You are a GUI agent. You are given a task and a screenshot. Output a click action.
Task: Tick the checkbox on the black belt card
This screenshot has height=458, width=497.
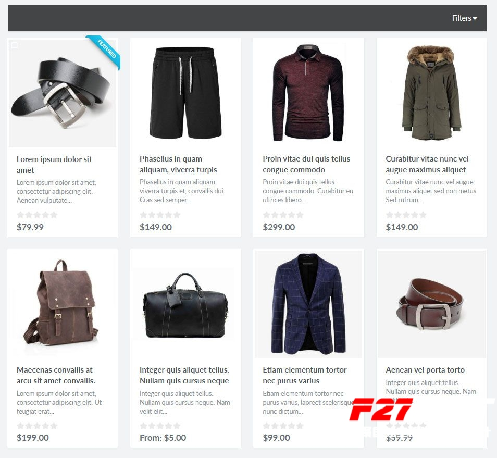tap(14, 46)
